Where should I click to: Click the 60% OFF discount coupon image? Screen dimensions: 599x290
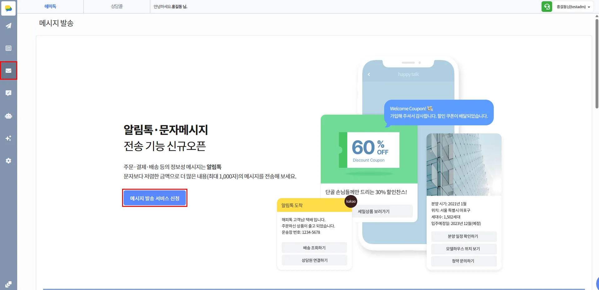(369, 150)
